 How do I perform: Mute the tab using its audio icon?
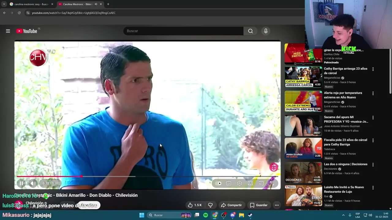[96, 4]
